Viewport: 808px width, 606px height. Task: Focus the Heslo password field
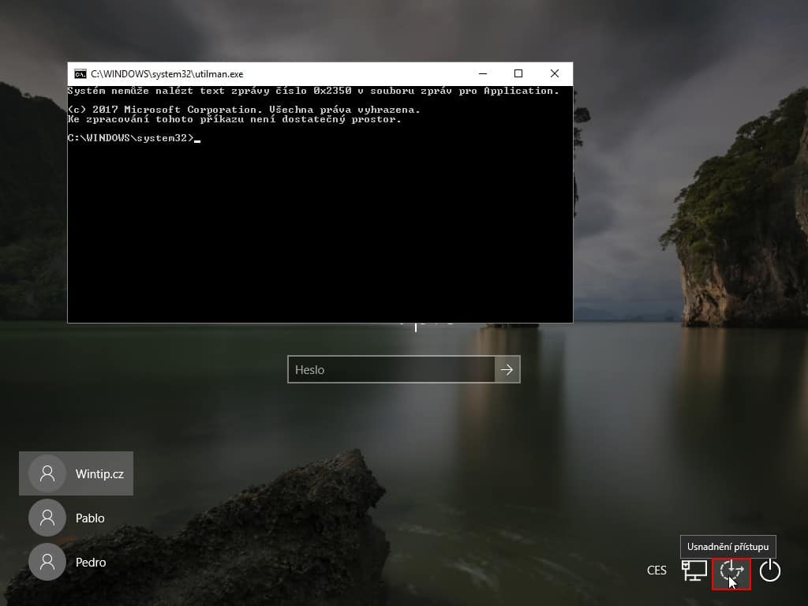pos(391,369)
